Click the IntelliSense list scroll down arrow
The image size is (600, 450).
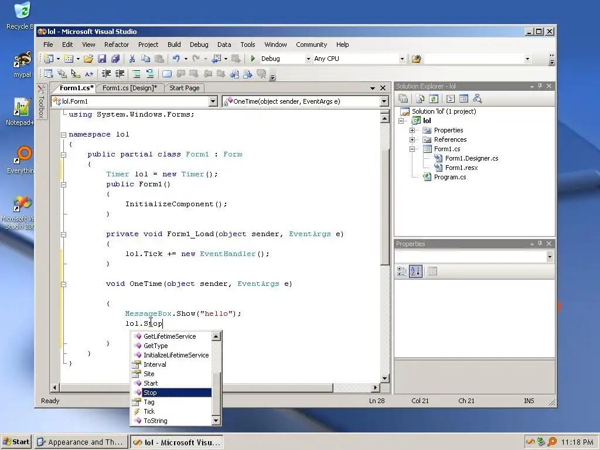(216, 421)
